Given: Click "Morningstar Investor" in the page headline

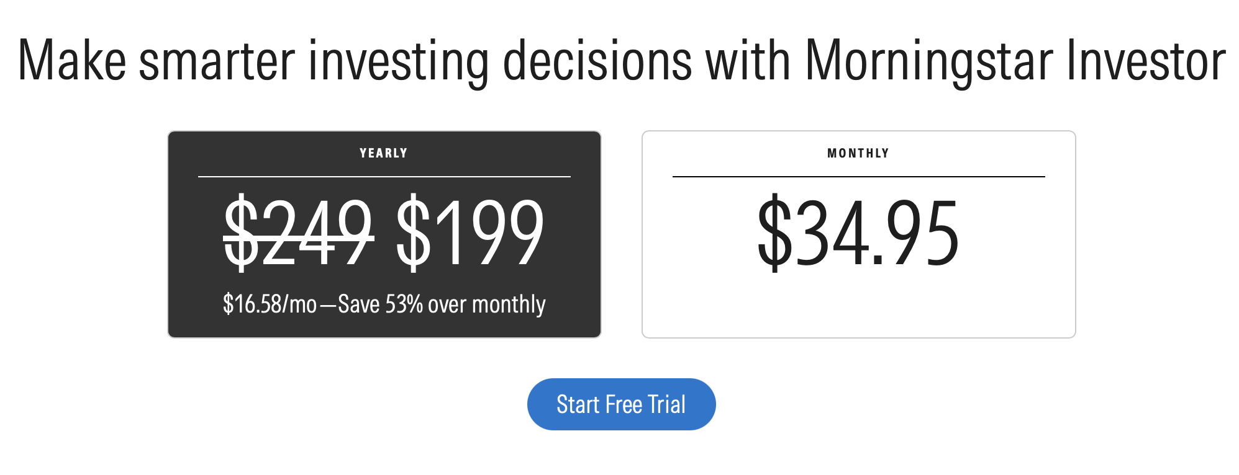Looking at the screenshot, I should click(x=1015, y=61).
